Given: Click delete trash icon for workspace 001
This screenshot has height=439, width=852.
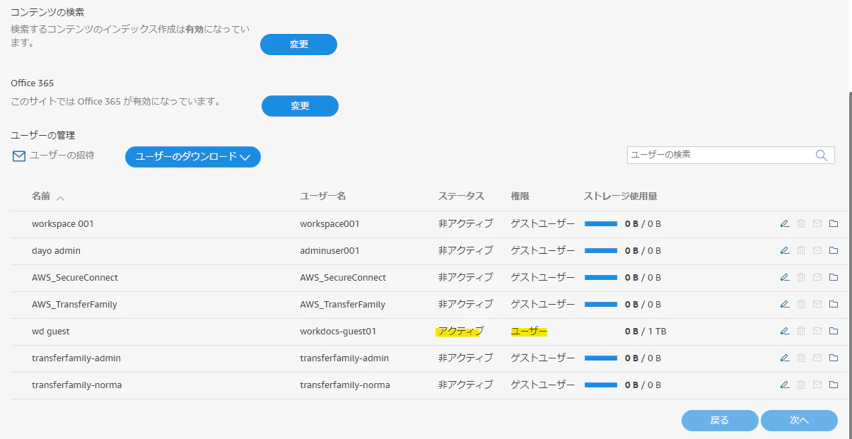Looking at the screenshot, I should point(801,223).
